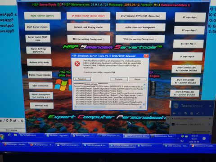
Task: Click horizontal scrollbar right arrow in details
Action: pos(141,107)
